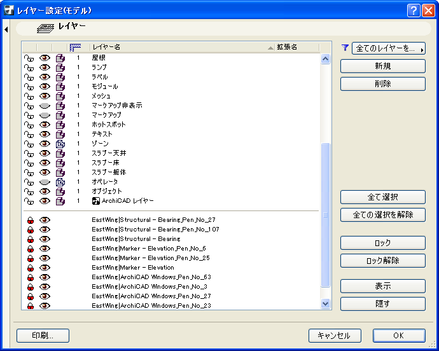Toggle lock icon for テキスト layer
Screen dimensions: 439x351
tap(29, 134)
